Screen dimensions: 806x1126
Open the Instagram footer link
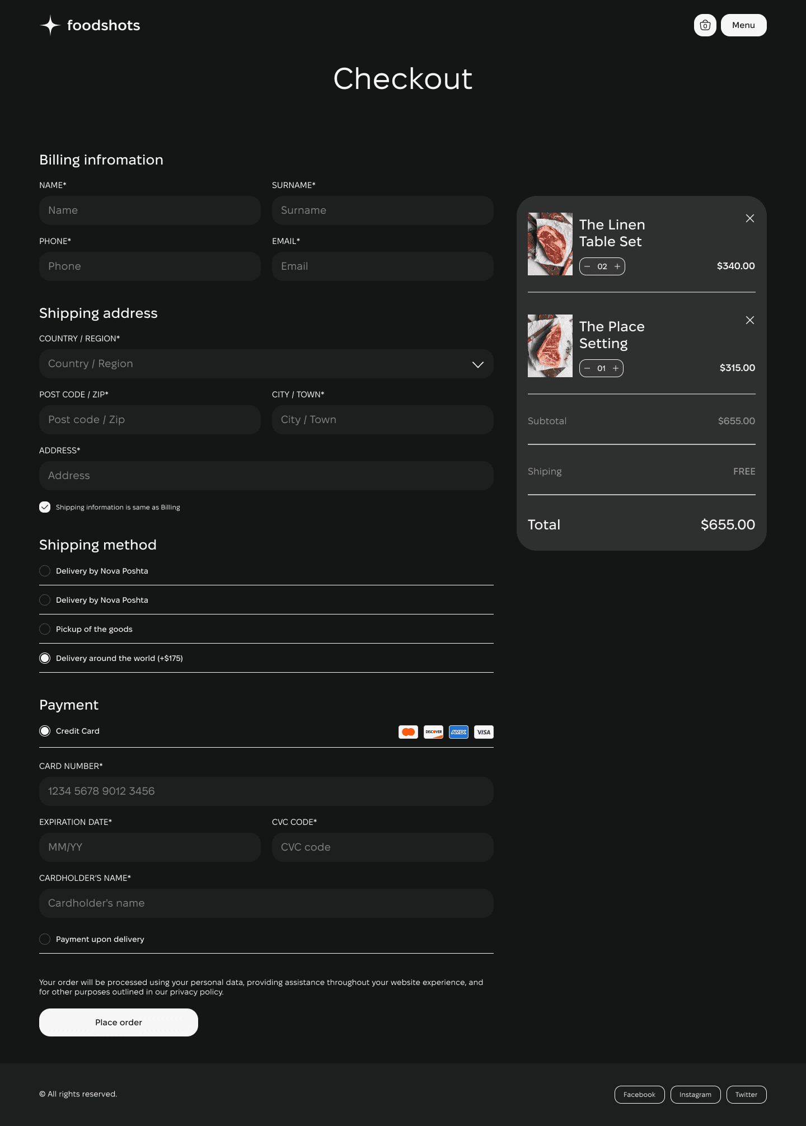tap(695, 1095)
